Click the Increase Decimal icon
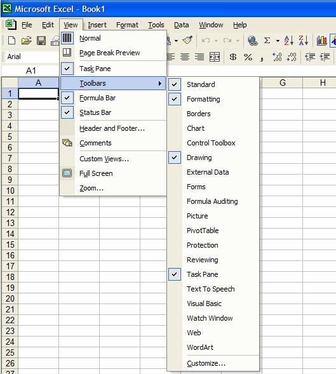 tap(277, 57)
